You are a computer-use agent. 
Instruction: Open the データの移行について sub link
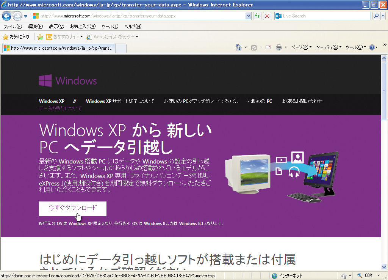60,108
